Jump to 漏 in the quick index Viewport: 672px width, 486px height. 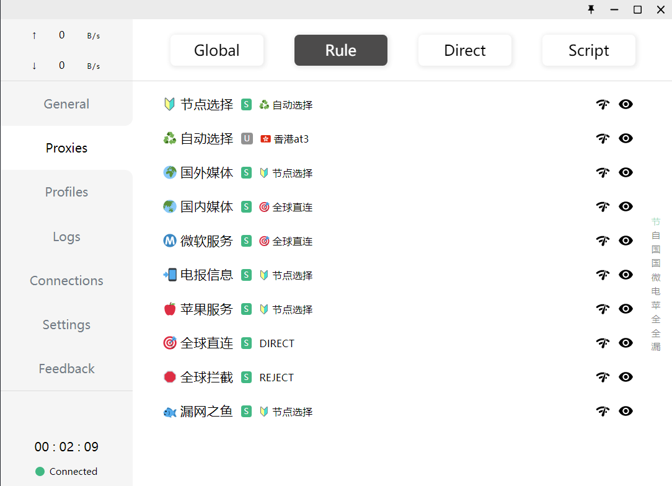[x=656, y=347]
